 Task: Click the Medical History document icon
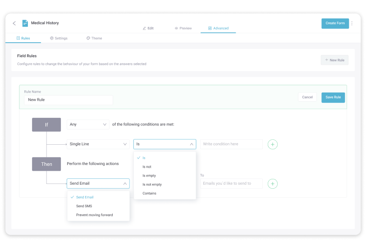point(25,23)
